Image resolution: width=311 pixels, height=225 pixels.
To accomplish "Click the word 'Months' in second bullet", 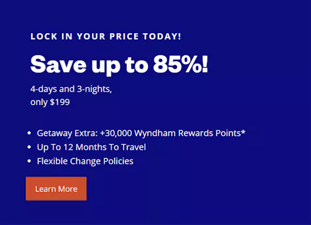I will 91,147.
